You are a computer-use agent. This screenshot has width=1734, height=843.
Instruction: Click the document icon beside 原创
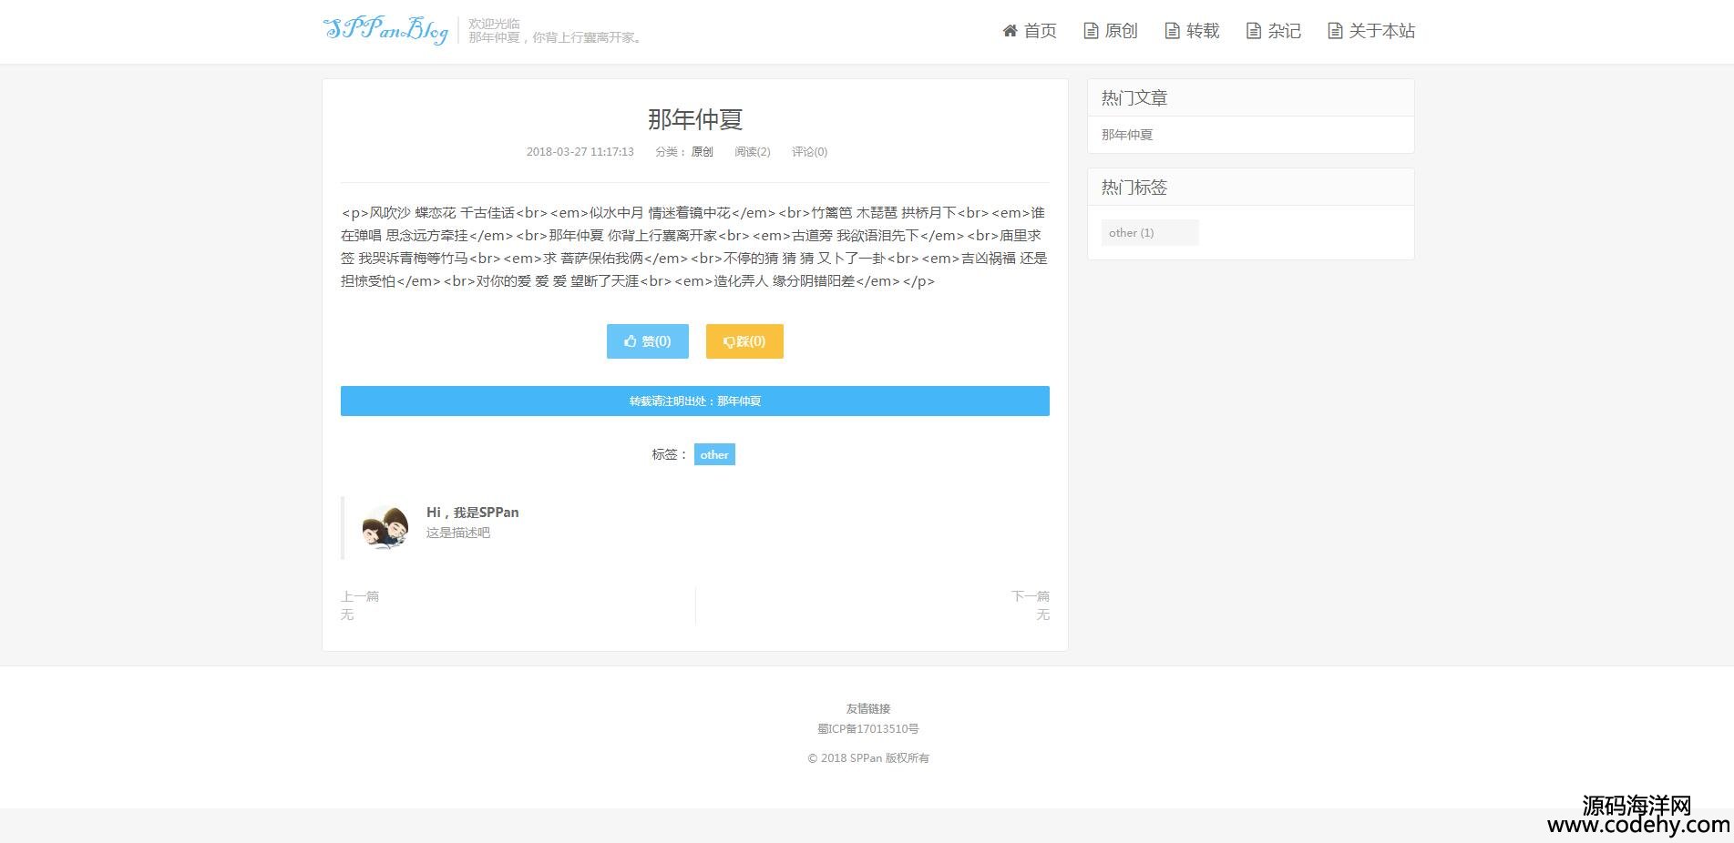(1091, 31)
